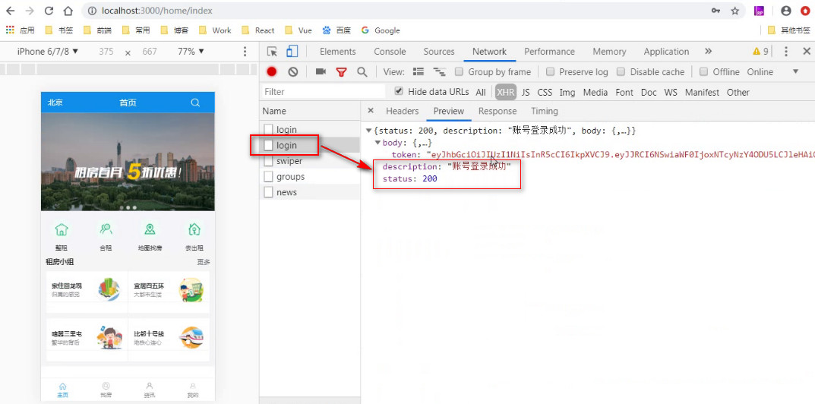
Task: Filter requests by JS type
Action: [526, 92]
